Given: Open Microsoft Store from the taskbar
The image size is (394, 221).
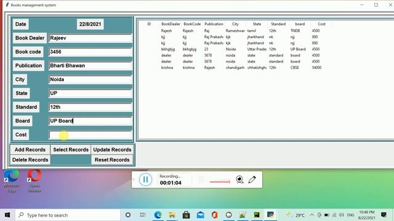Looking at the screenshot, I should [x=186, y=215].
